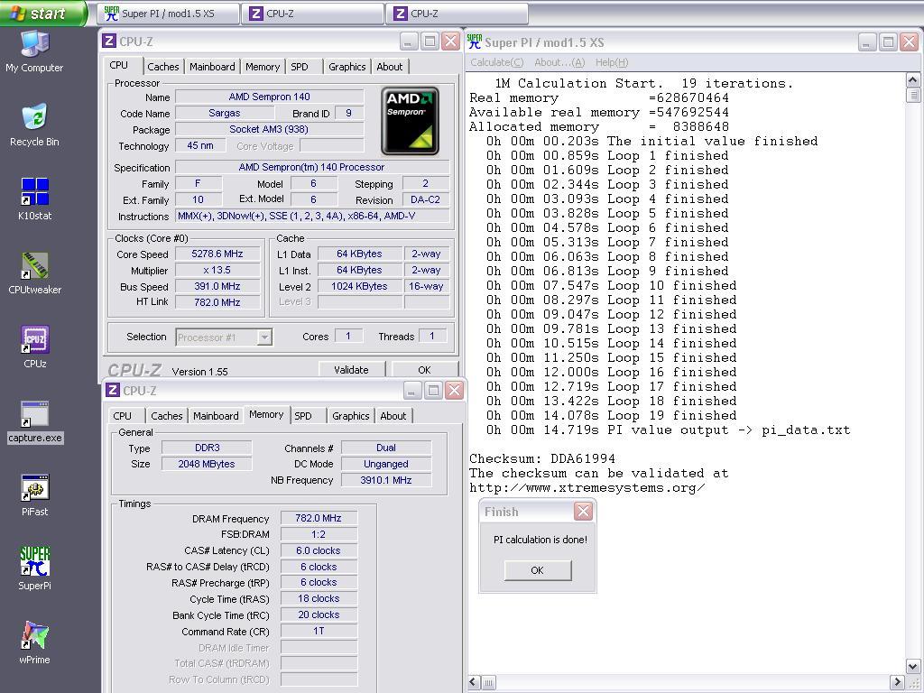
Task: Click the Command Rate 1T value
Action: (319, 631)
